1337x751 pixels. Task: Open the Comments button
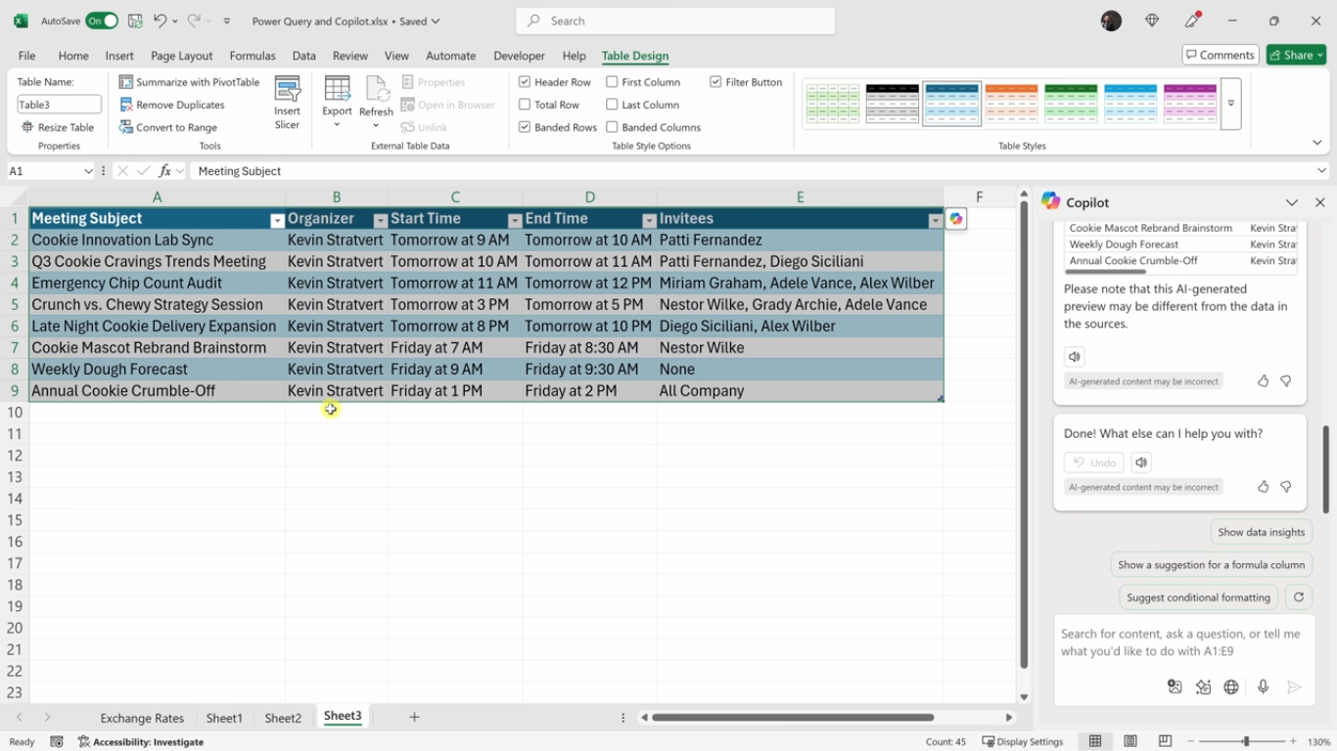click(x=1220, y=55)
